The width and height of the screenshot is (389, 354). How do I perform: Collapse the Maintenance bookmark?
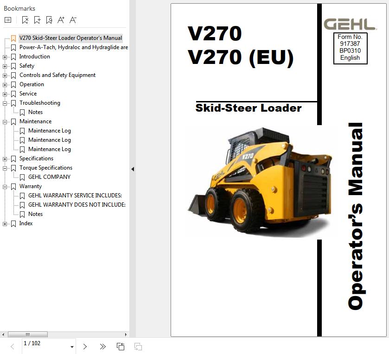point(5,122)
